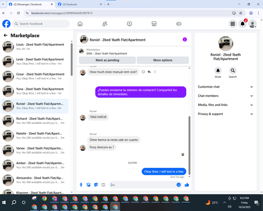This screenshot has width=263, height=211.
Task: Open Alessandra conversation in the list
Action: (35, 180)
